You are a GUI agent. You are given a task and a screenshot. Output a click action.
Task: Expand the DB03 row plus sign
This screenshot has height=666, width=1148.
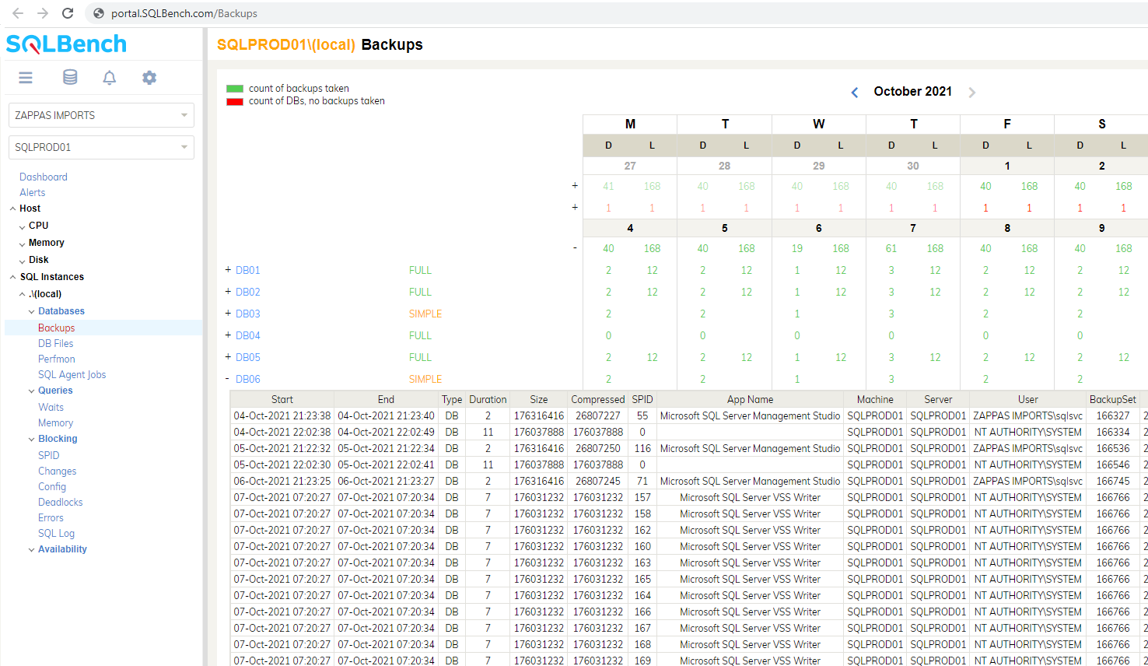point(228,313)
